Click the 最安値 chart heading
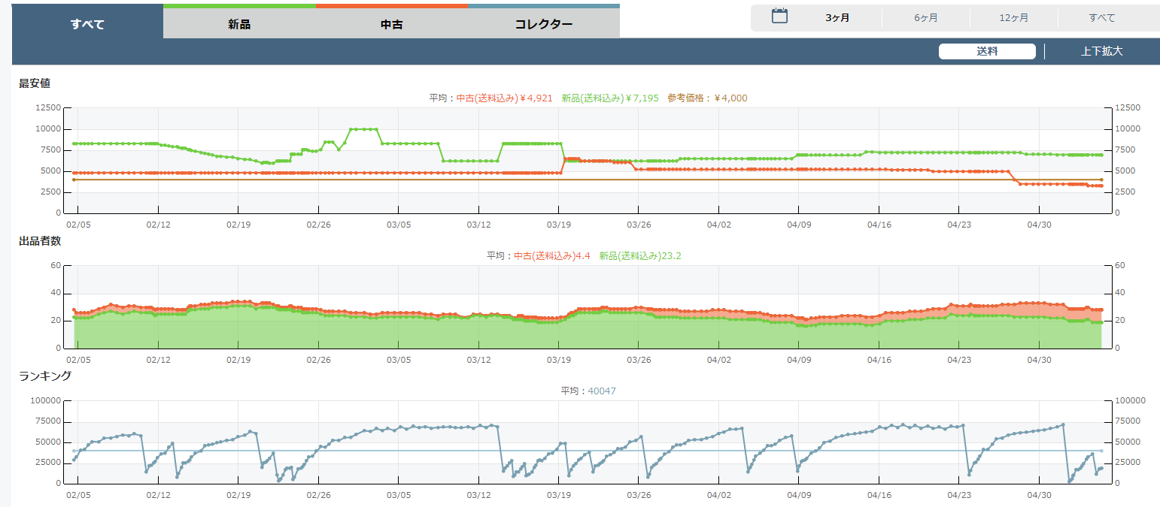The height and width of the screenshot is (507, 1160). [x=35, y=83]
